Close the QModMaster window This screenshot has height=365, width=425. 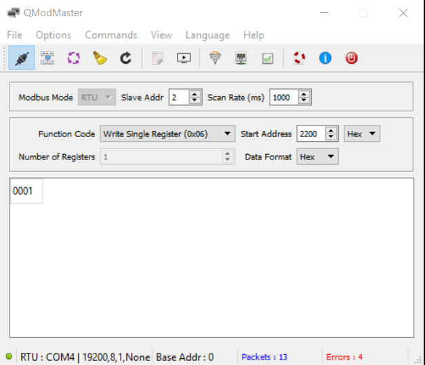403,12
